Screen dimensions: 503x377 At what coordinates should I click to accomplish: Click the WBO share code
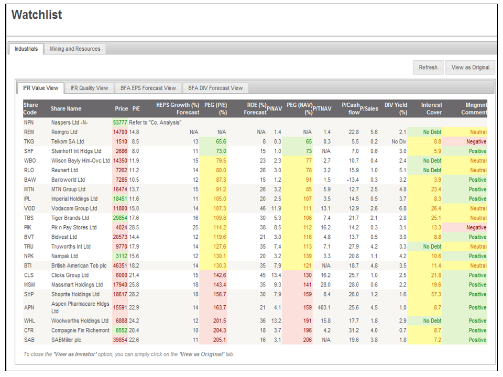pos(30,161)
